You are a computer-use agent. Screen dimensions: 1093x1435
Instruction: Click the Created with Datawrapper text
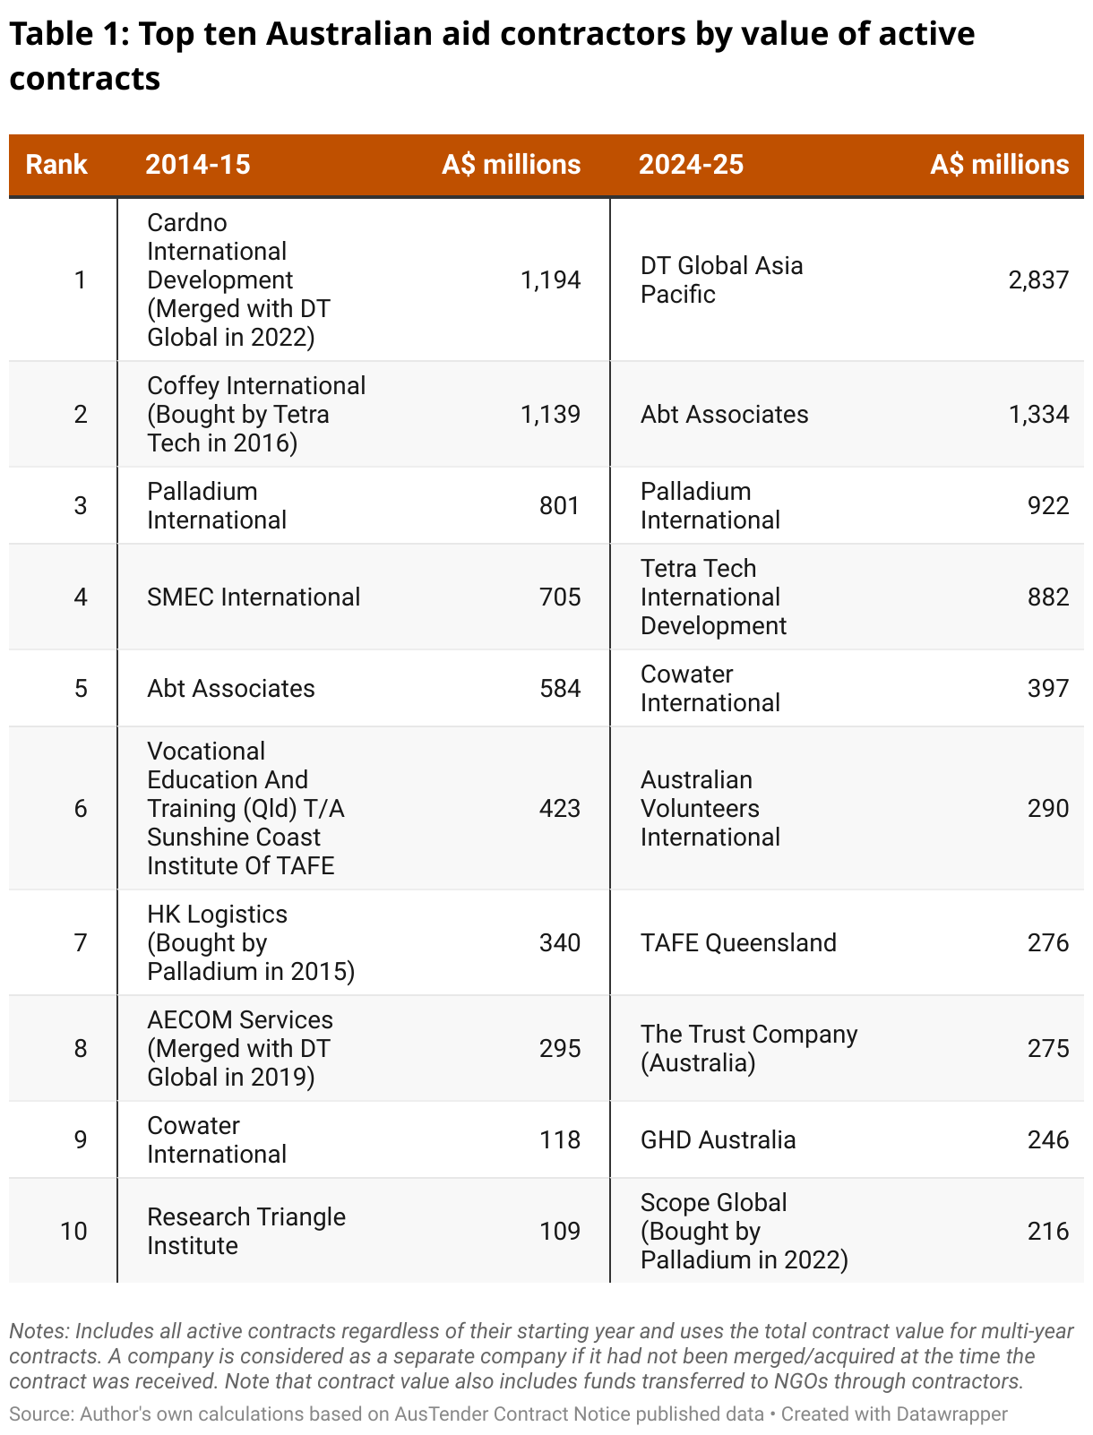pyautogui.click(x=894, y=1414)
